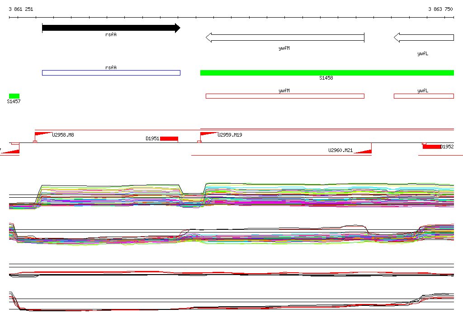The height and width of the screenshot is (323, 463).
Task: Click the red-outlined ywfM box
Action: (285, 96)
